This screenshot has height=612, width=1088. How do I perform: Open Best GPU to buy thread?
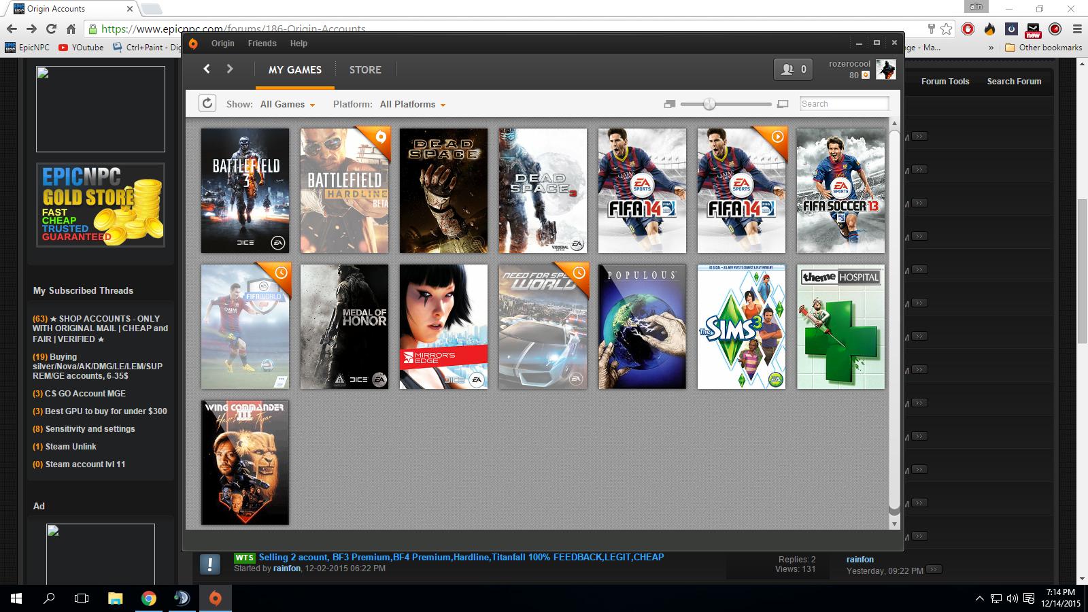[x=105, y=411]
